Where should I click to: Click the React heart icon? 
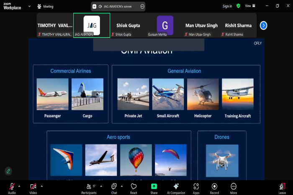pos(134,187)
